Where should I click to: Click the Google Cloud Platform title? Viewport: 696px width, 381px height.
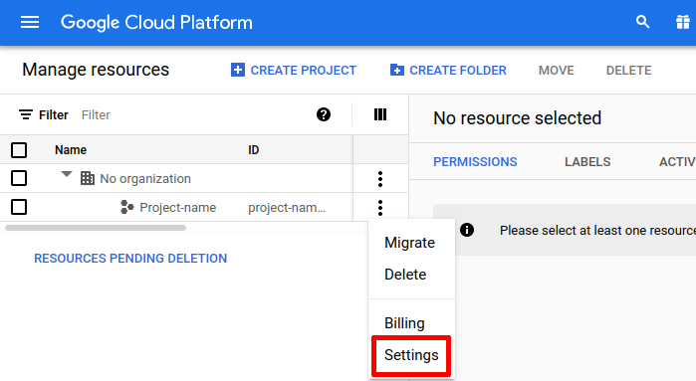[156, 22]
